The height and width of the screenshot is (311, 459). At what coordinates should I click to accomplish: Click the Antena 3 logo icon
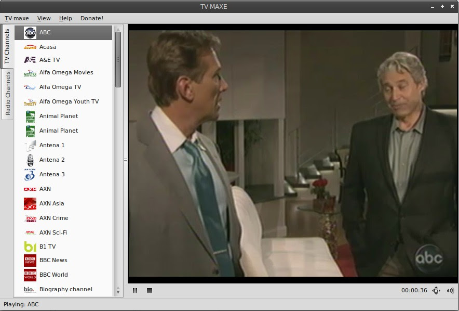(x=30, y=174)
